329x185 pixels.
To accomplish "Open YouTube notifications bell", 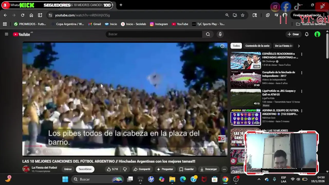I will tap(307, 34).
